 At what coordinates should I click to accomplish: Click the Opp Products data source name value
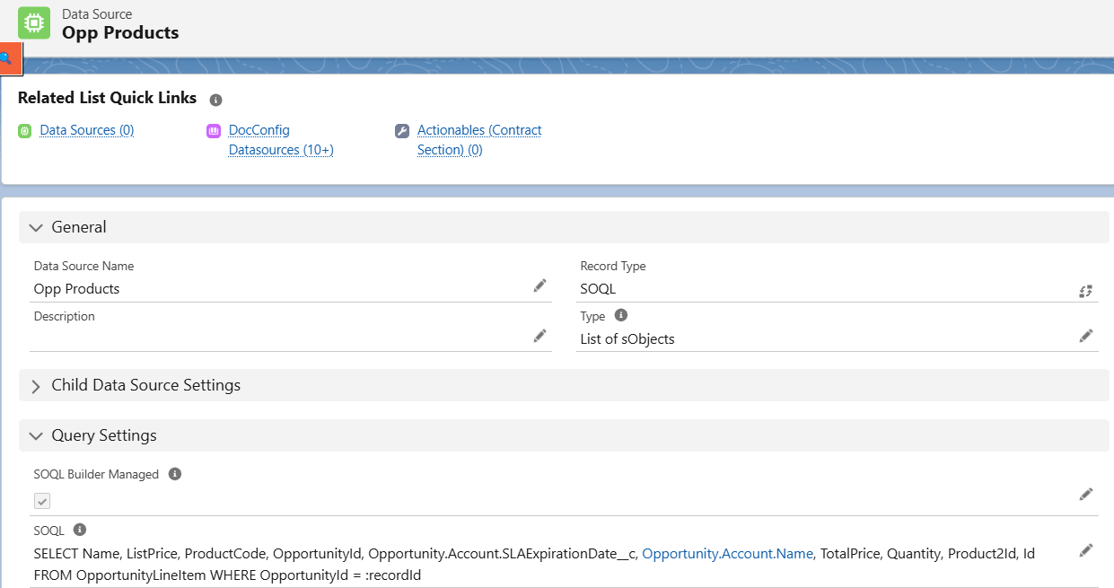(x=76, y=289)
